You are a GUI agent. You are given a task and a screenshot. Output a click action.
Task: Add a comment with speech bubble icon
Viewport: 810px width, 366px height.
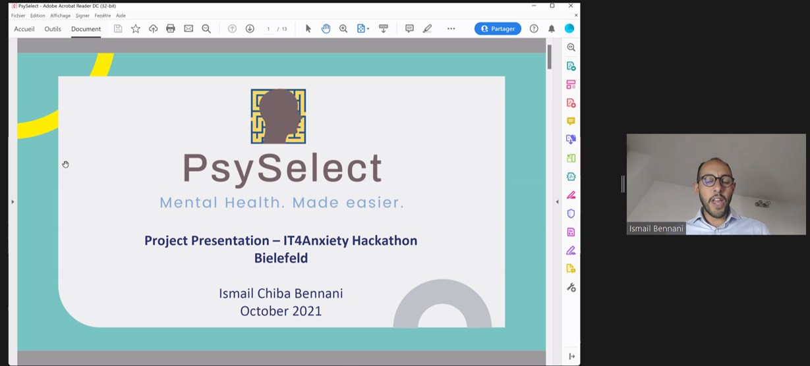coord(409,29)
